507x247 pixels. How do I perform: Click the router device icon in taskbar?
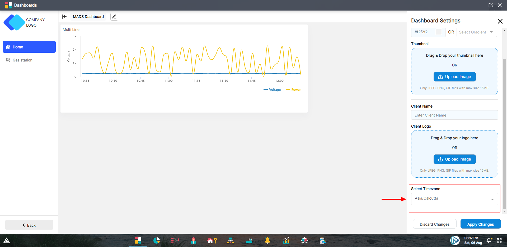tap(249, 240)
